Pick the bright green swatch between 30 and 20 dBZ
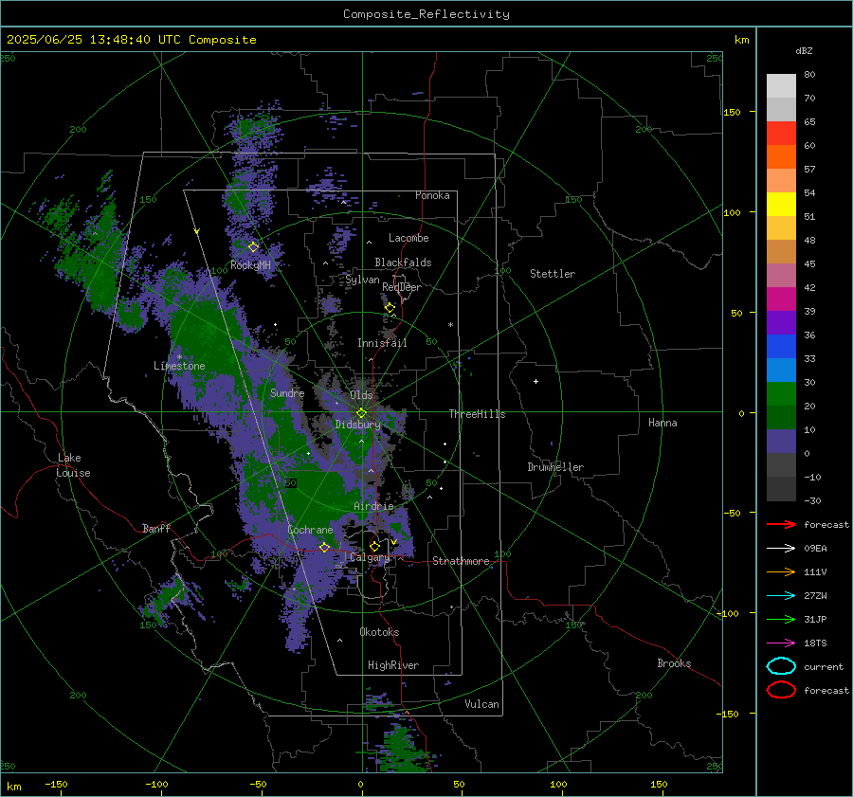The image size is (853, 797). click(781, 394)
